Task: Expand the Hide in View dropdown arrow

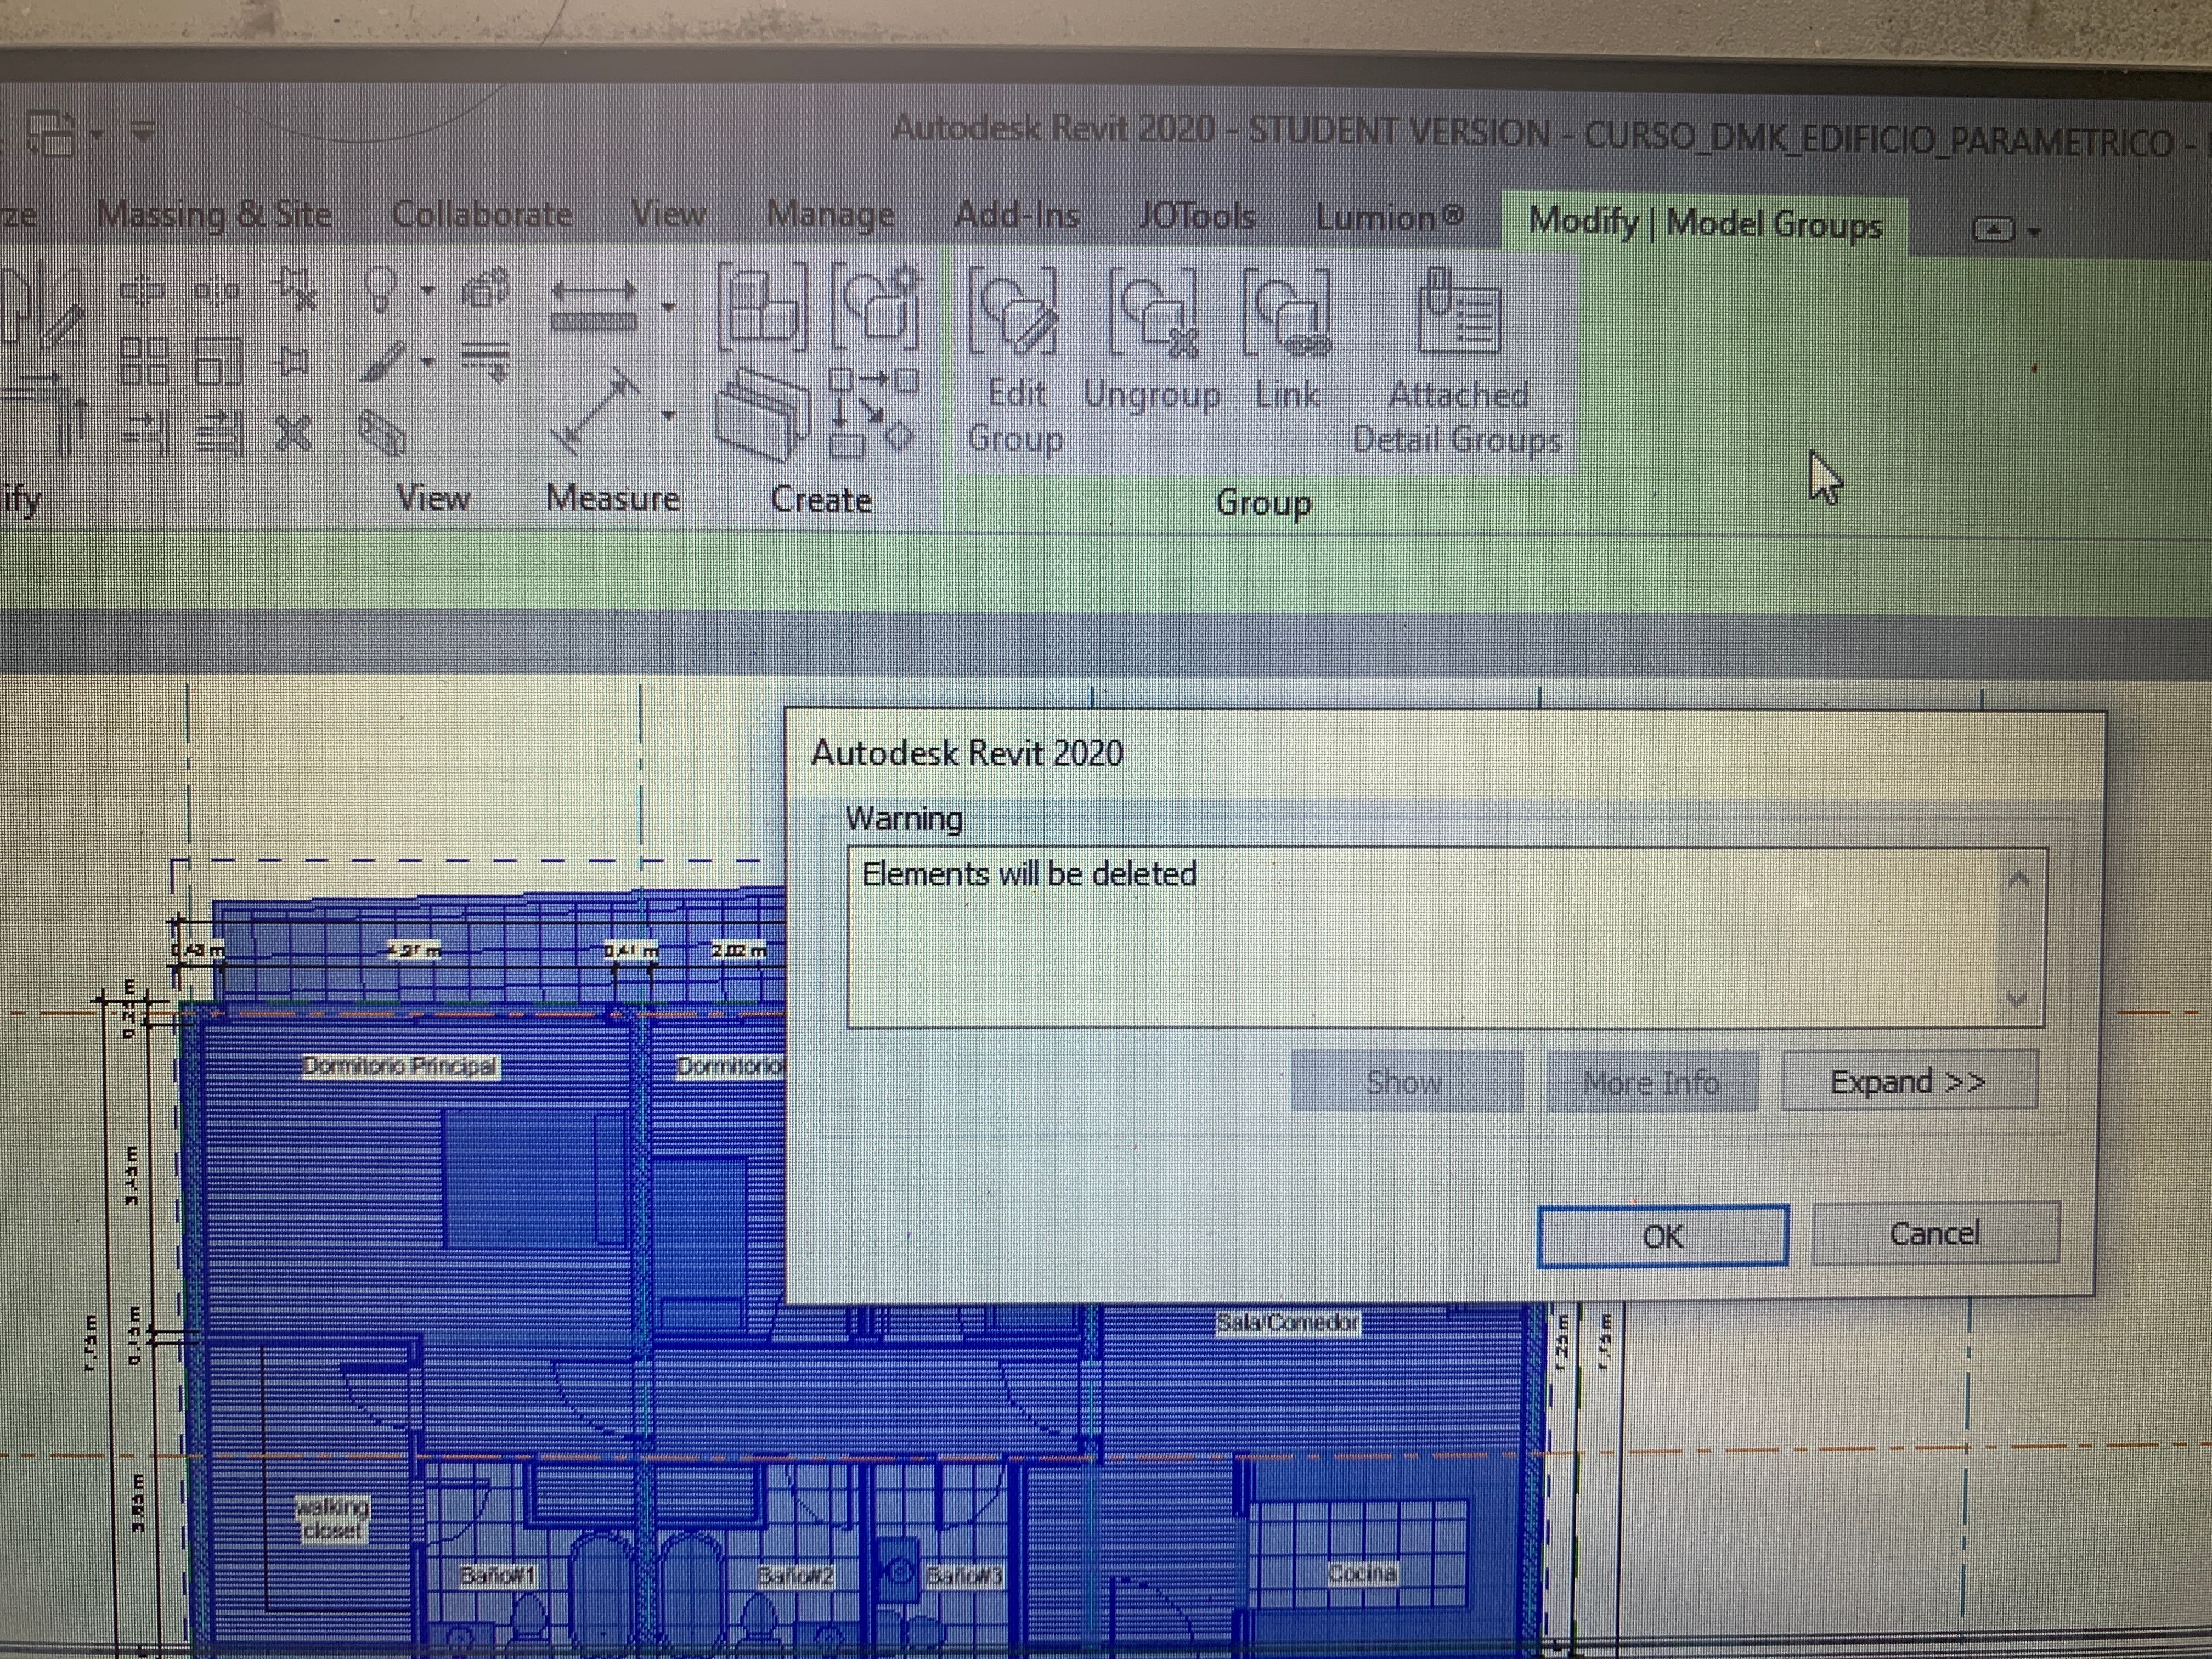Action: [x=428, y=291]
